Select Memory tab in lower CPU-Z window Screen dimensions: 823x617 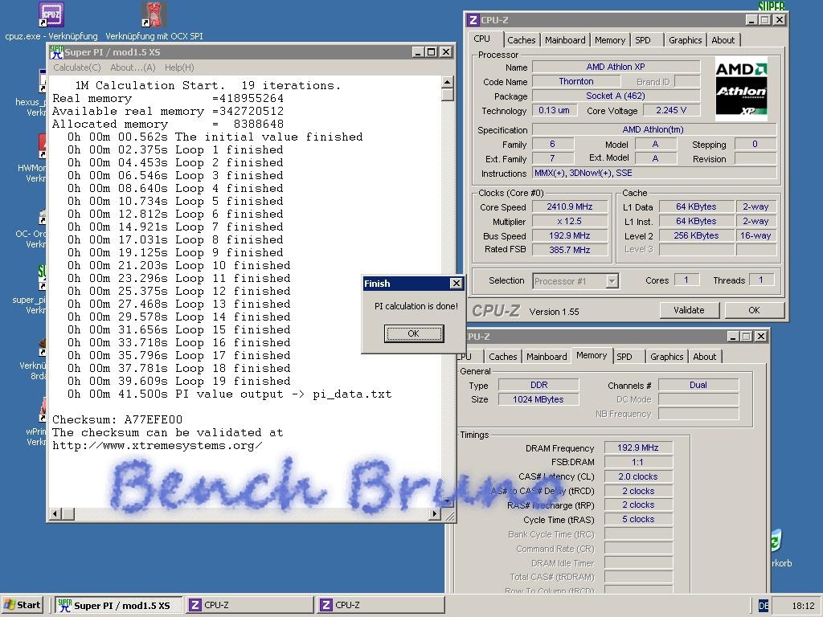coord(591,355)
